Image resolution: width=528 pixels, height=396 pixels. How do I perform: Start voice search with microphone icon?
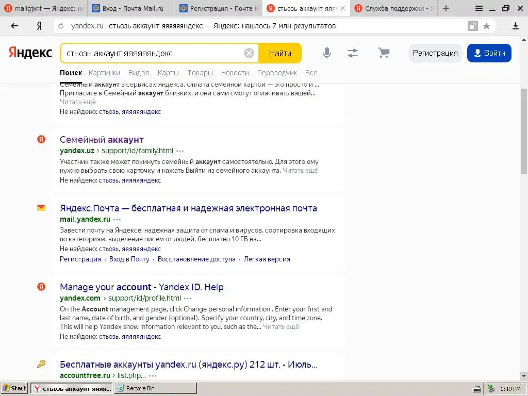point(326,53)
